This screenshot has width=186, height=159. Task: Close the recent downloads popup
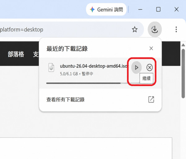pos(151,48)
